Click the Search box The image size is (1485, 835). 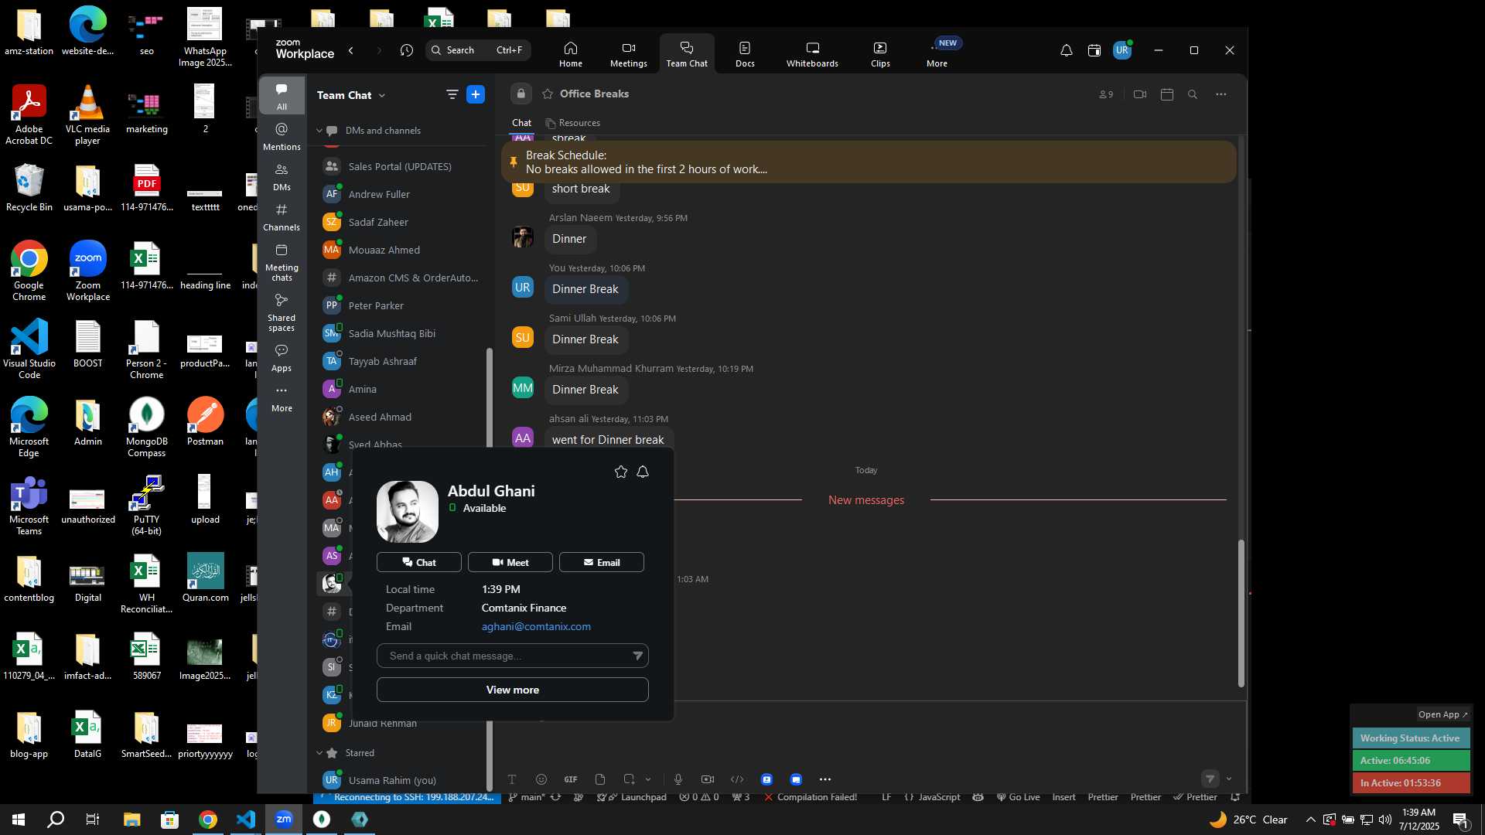point(478,50)
